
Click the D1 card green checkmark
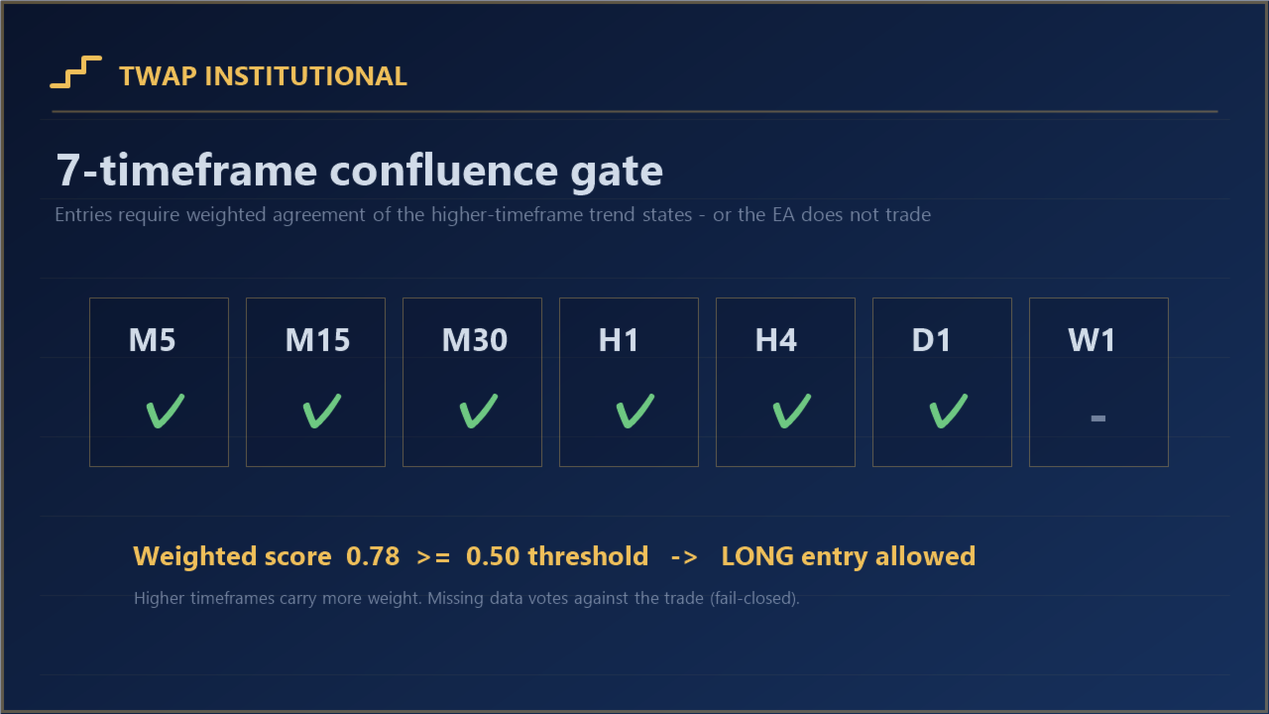(949, 412)
